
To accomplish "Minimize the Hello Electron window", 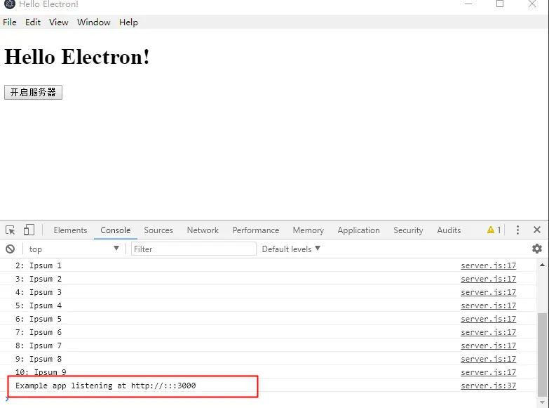I will [x=468, y=4].
